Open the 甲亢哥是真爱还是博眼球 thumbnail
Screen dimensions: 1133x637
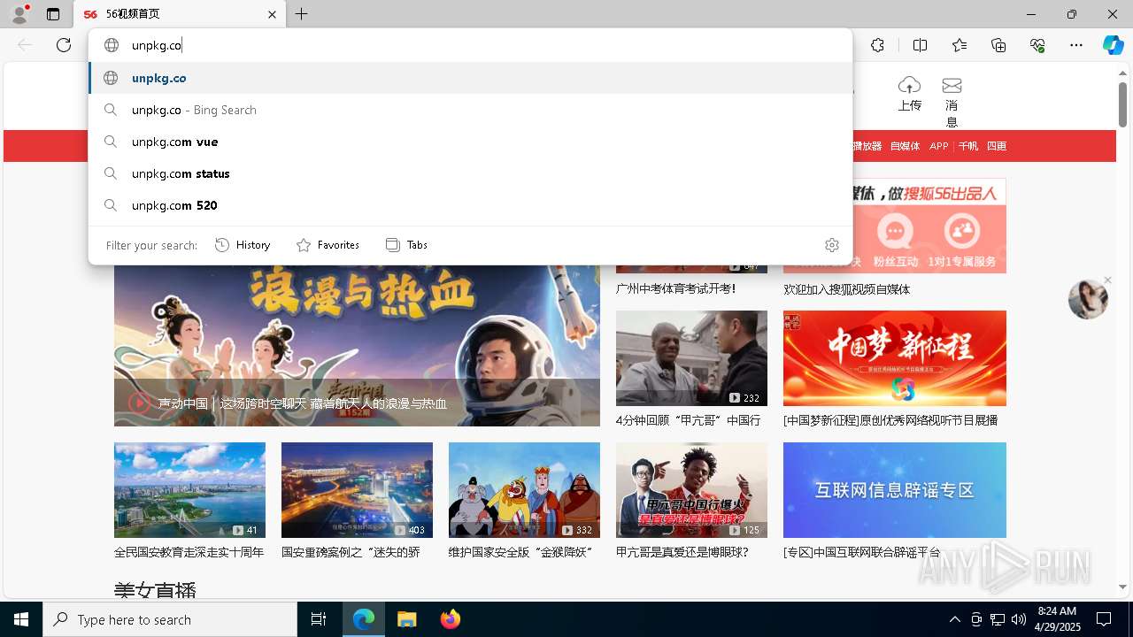[691, 490]
